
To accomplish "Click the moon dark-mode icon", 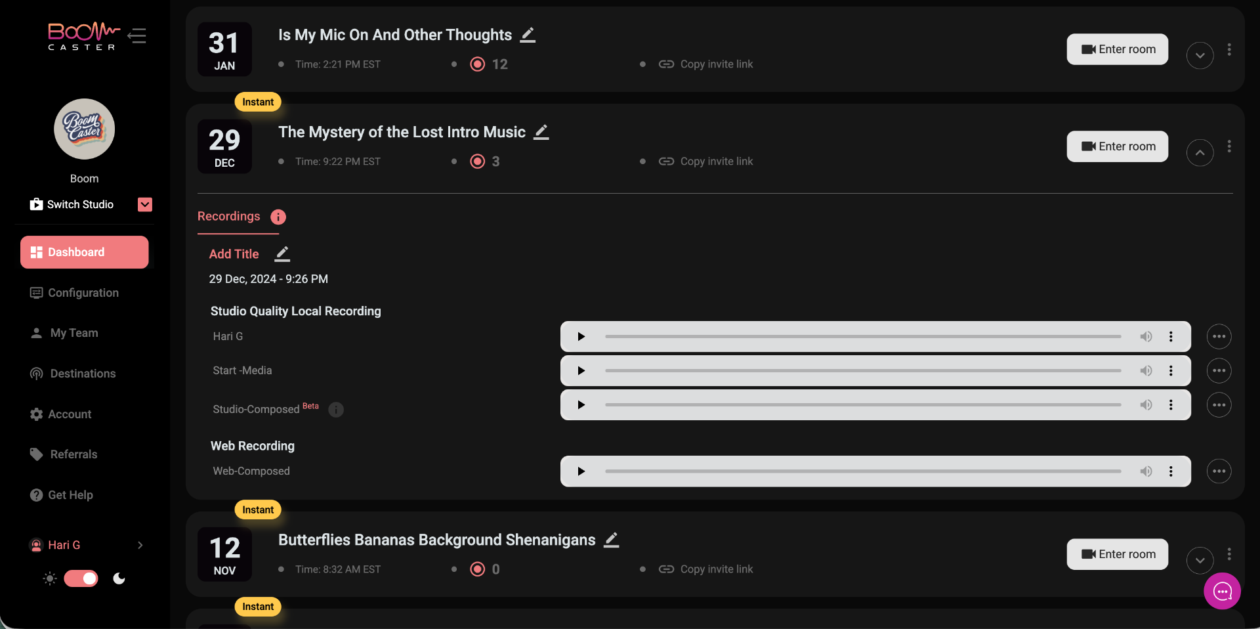I will [119, 578].
